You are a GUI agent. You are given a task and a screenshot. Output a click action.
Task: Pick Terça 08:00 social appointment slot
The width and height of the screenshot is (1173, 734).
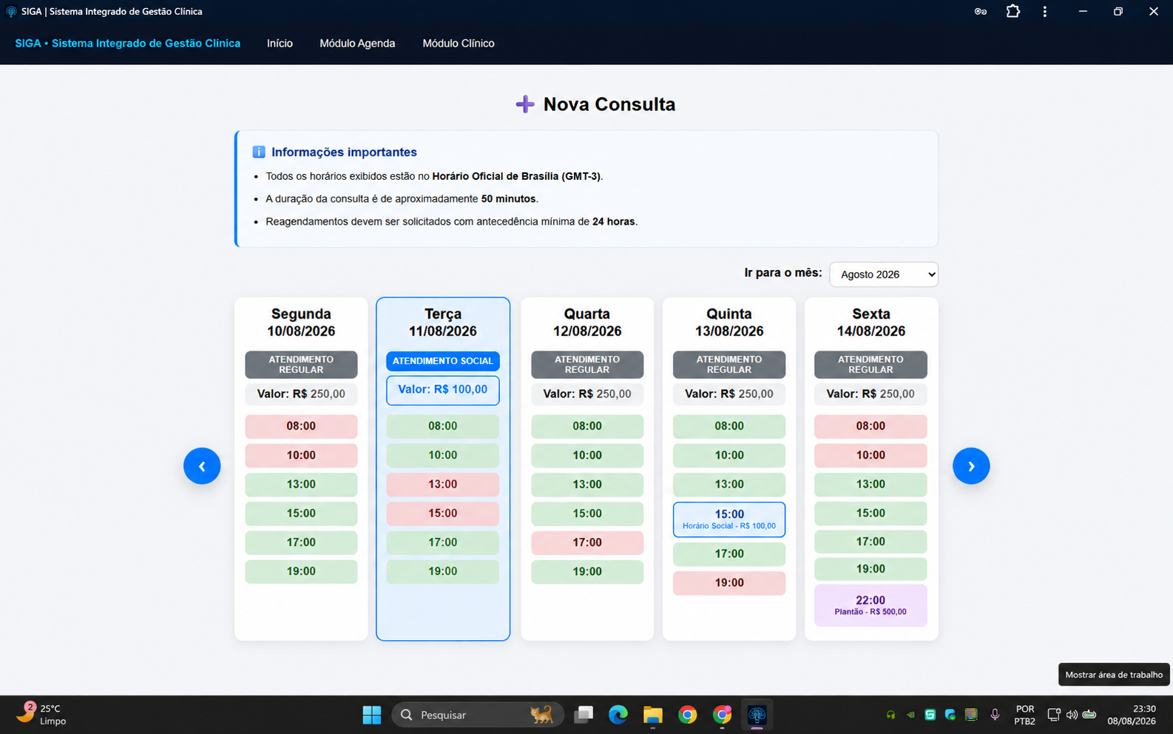click(x=443, y=426)
